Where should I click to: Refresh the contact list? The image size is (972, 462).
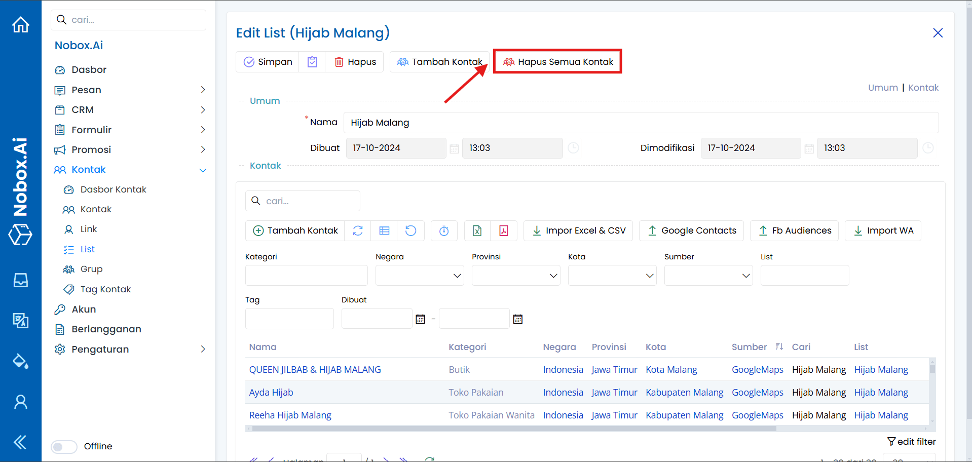coord(358,230)
